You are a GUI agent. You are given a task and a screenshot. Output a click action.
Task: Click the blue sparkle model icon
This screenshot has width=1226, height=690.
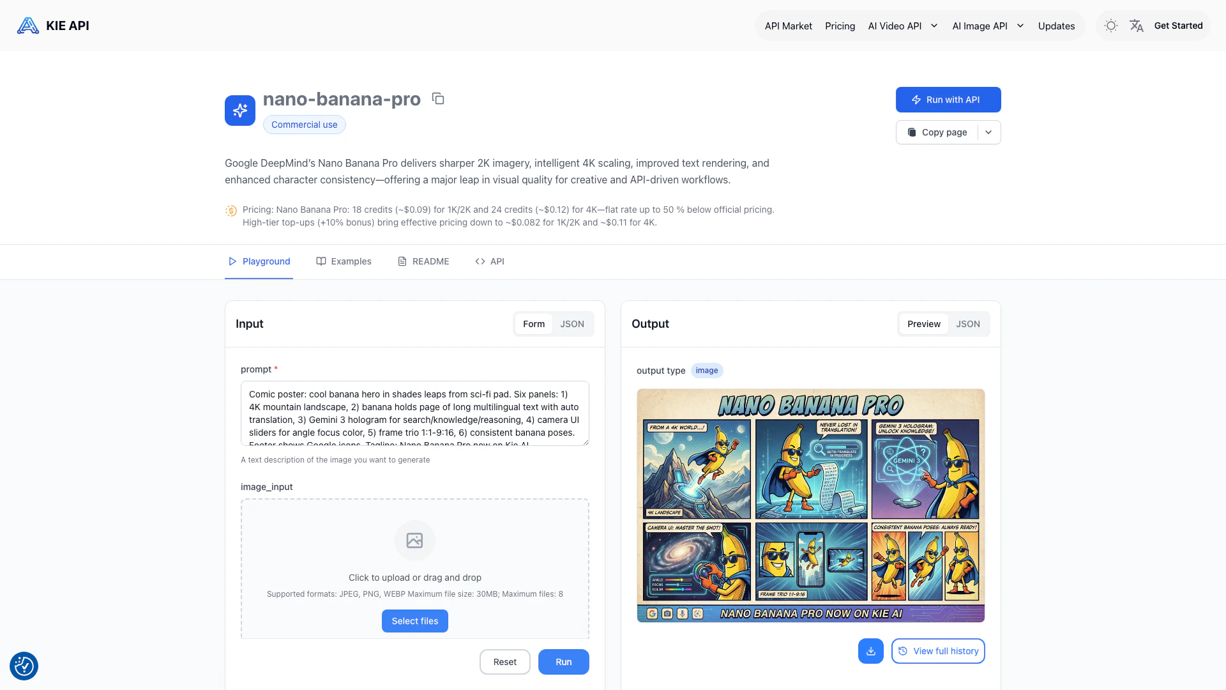pyautogui.click(x=240, y=111)
